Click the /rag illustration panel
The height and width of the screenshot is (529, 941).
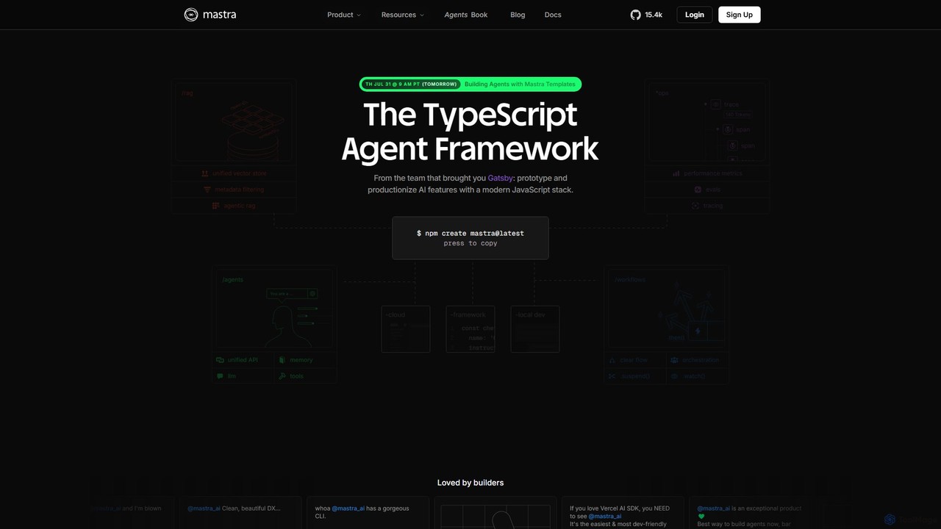(234, 123)
